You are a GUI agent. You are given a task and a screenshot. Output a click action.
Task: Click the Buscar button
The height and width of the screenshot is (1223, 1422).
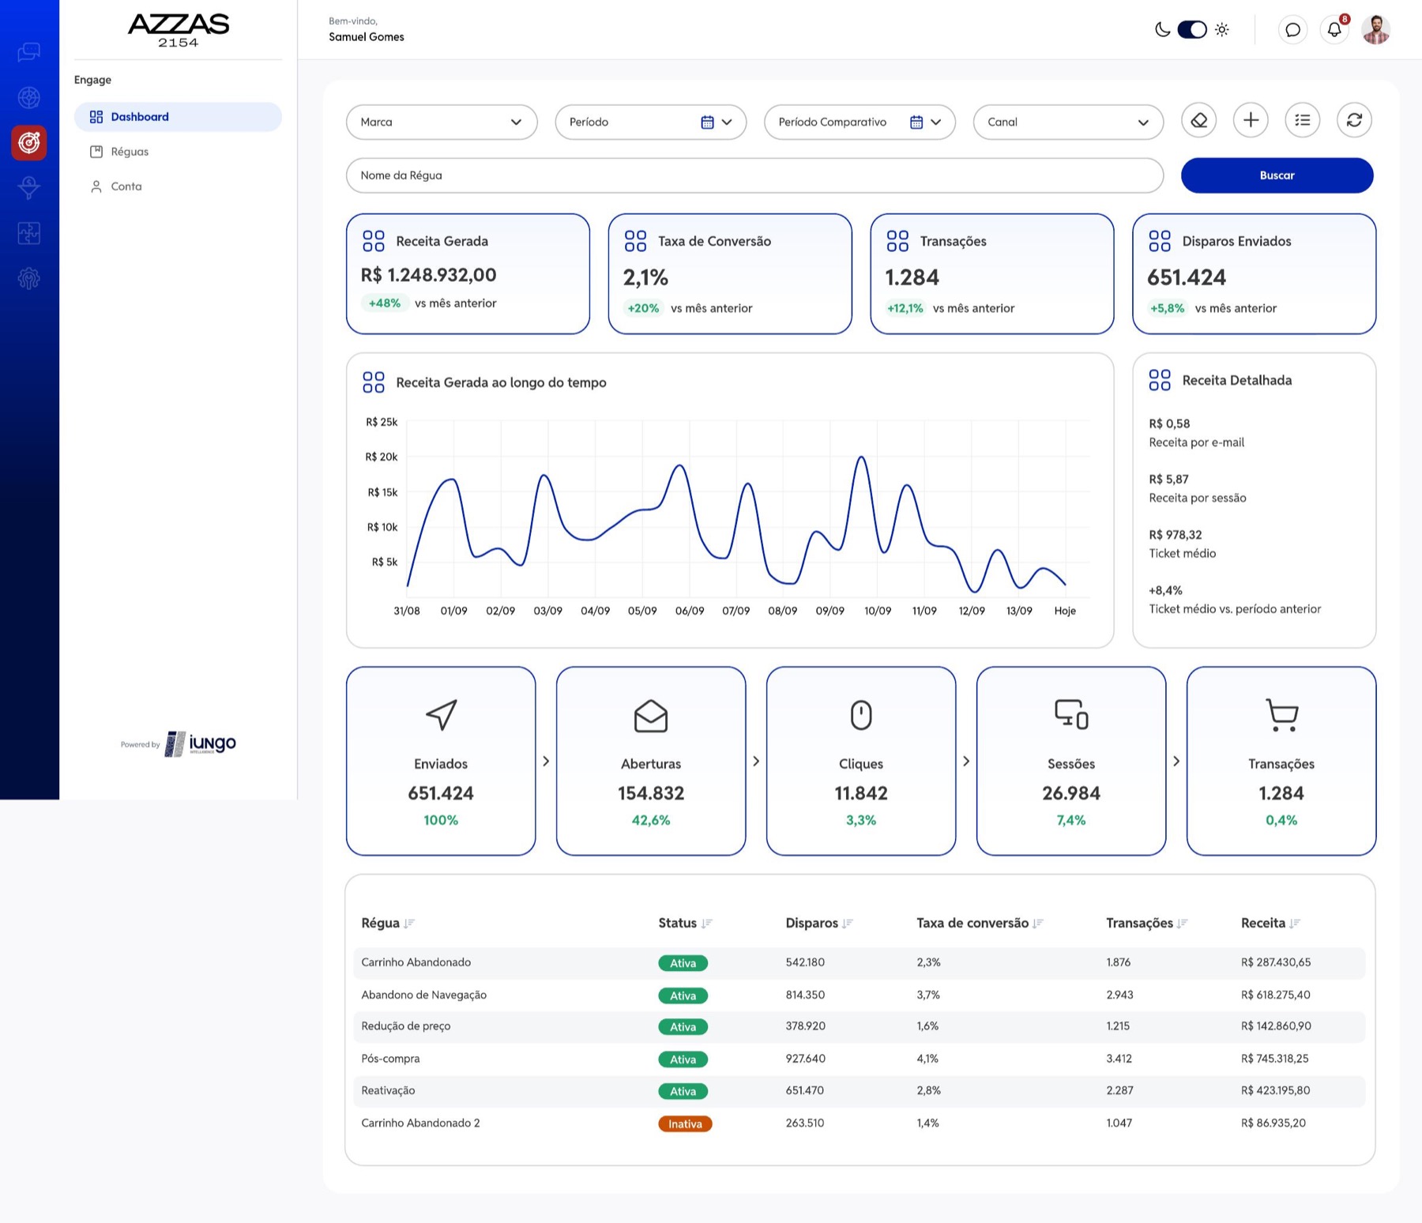pyautogui.click(x=1277, y=175)
